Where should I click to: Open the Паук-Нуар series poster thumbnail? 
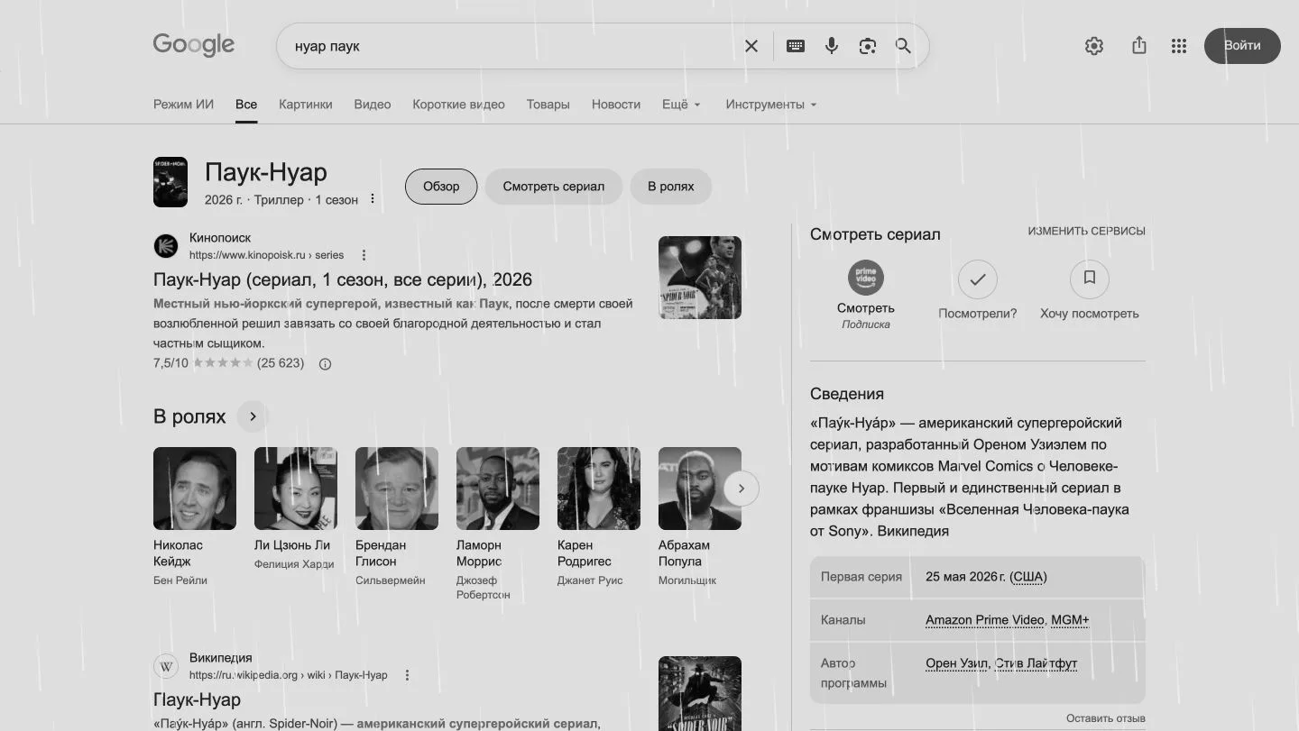(170, 182)
